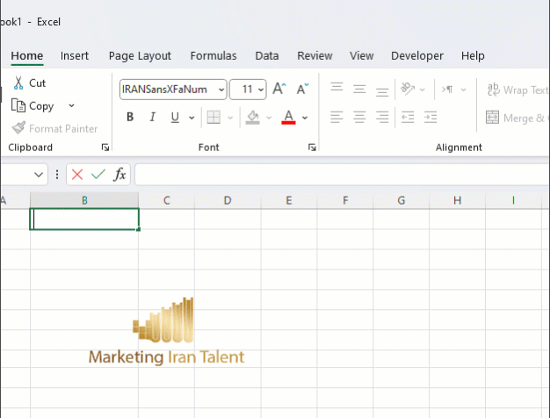Confirm entry with the green checkmark

tap(98, 174)
